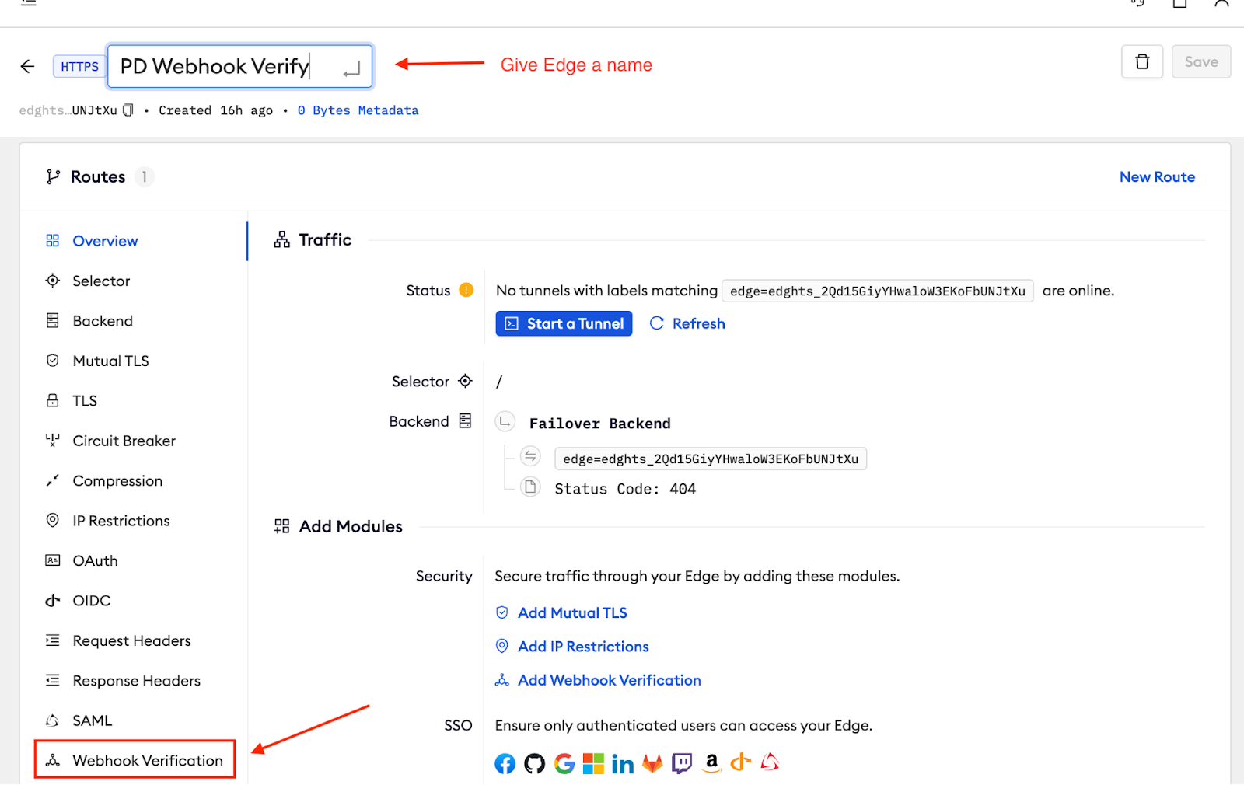Choose the LinkedIn SSO icon
This screenshot has width=1244, height=785.
[623, 764]
